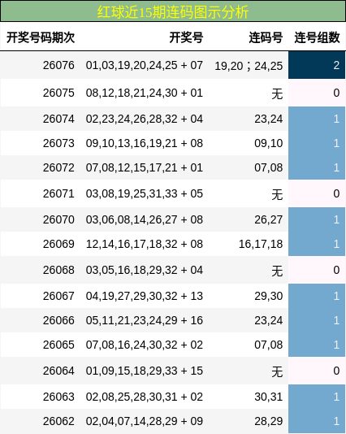
Task: Click the blue count cell for issue 26066
Action: [317, 320]
